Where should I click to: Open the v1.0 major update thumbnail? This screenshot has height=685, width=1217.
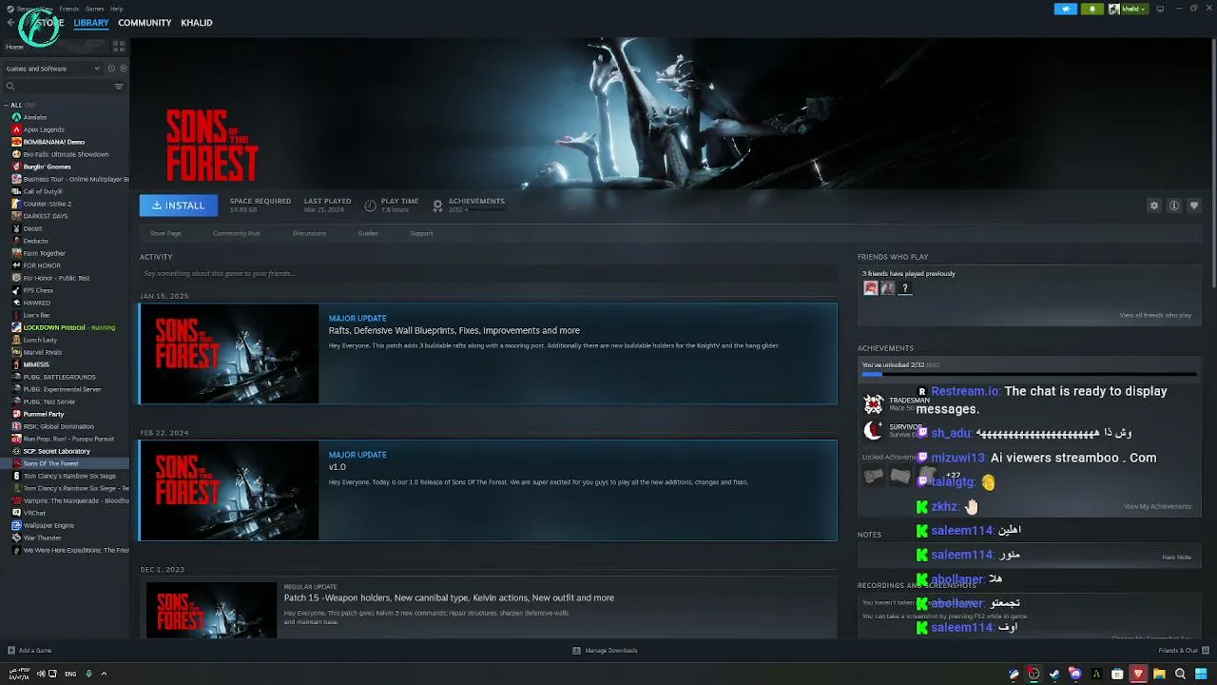229,491
